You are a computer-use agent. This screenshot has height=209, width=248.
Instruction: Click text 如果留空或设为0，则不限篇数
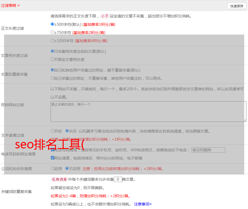78,188
